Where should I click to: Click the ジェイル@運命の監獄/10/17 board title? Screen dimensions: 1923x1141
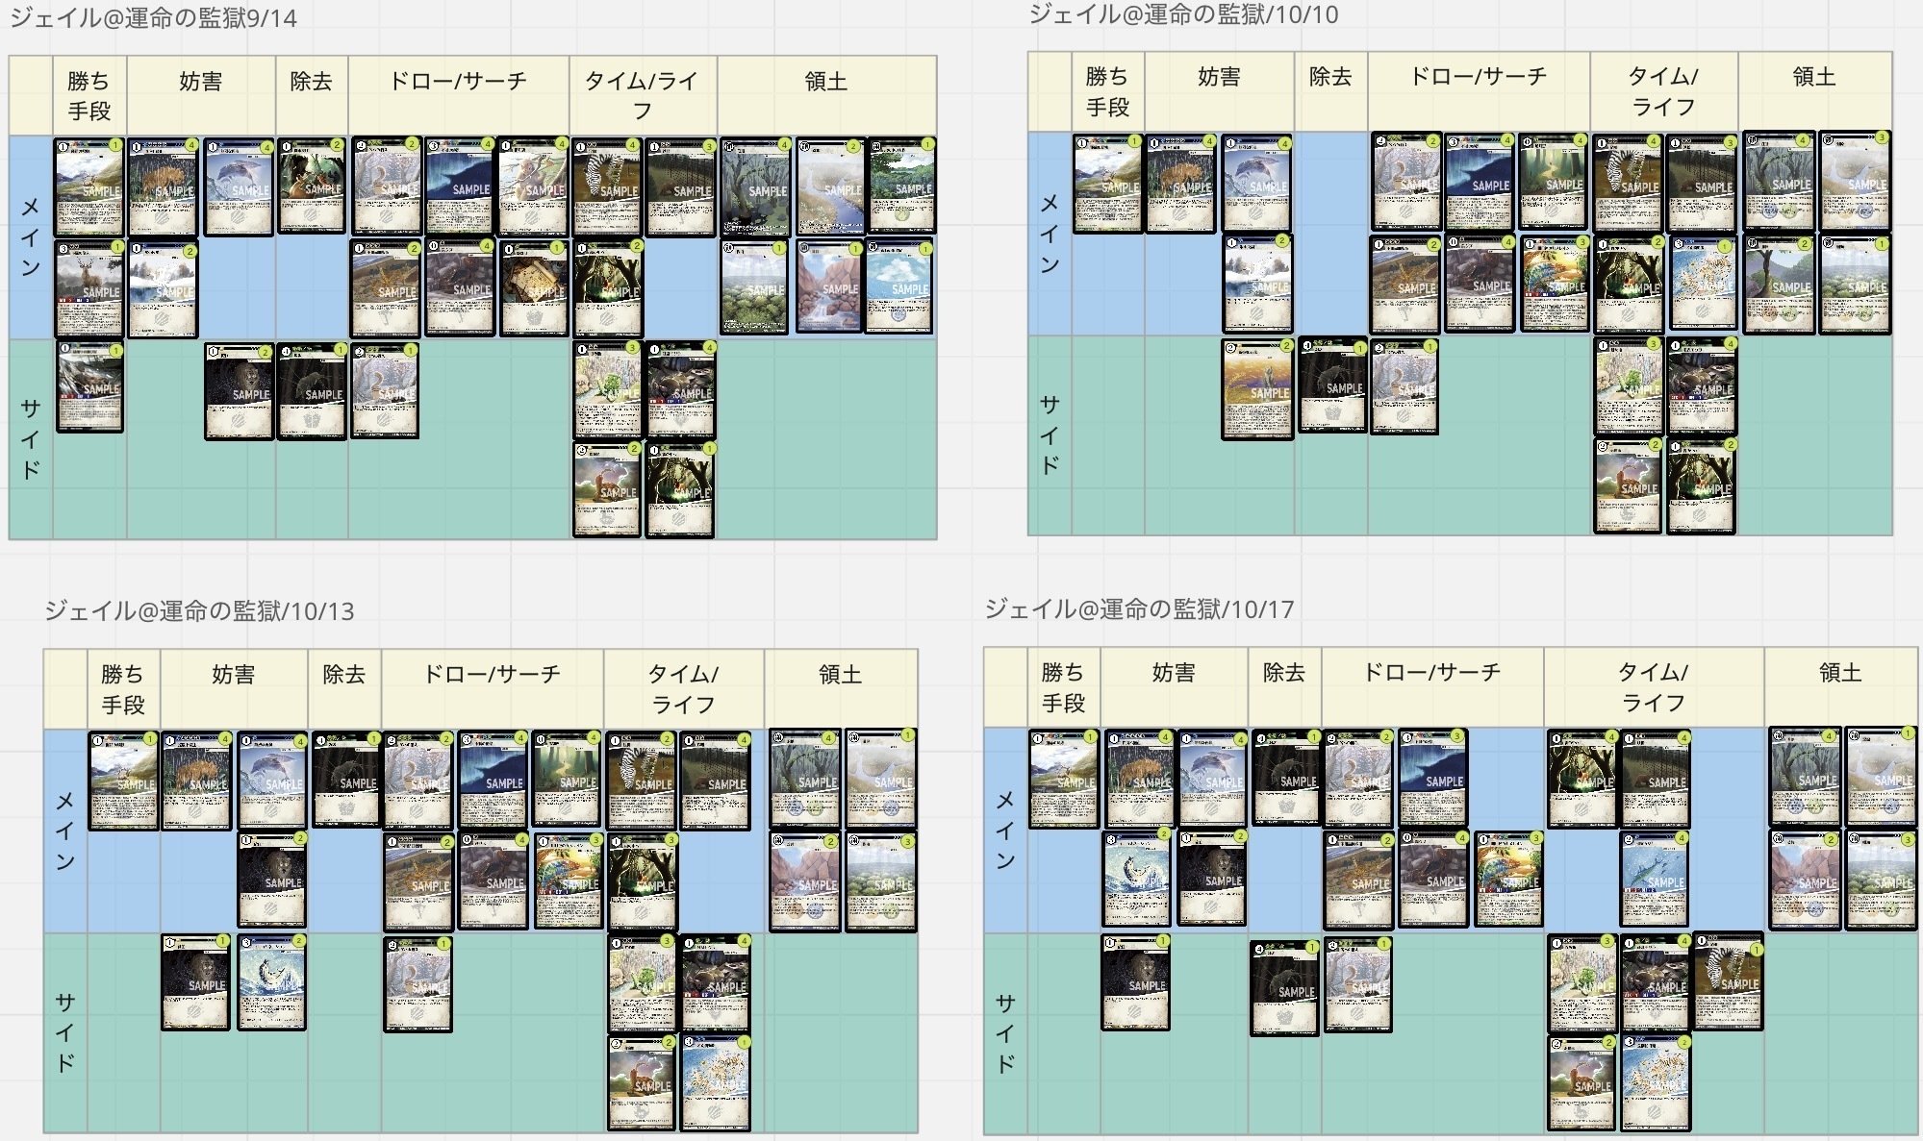coord(1139,609)
